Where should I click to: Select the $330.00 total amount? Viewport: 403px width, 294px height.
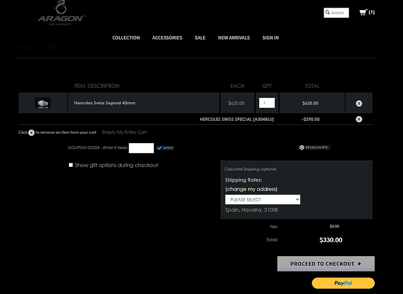(331, 240)
